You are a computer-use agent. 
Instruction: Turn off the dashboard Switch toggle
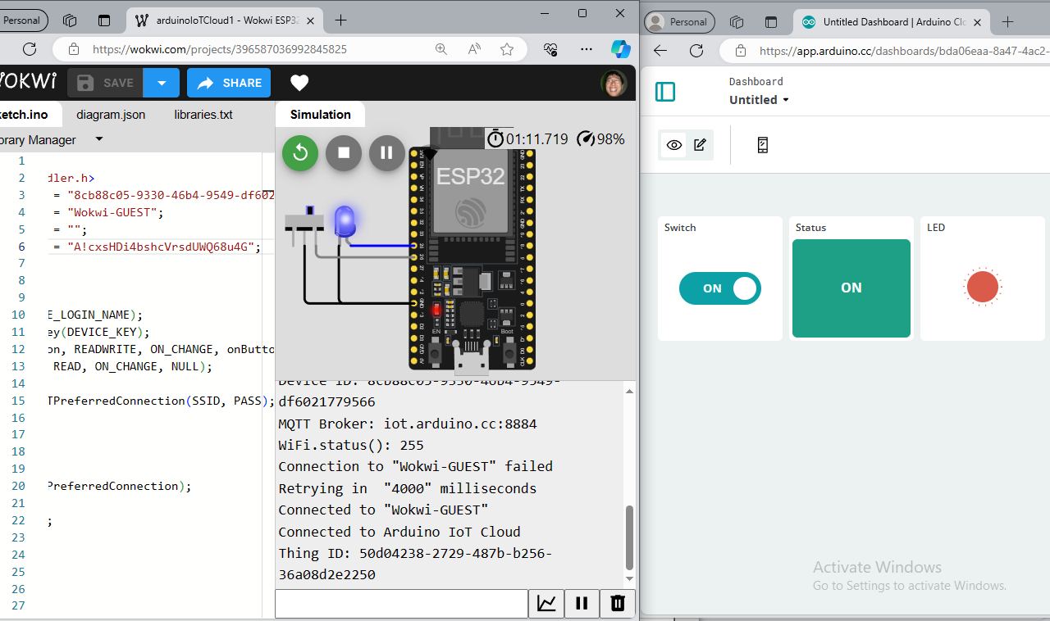tap(720, 288)
